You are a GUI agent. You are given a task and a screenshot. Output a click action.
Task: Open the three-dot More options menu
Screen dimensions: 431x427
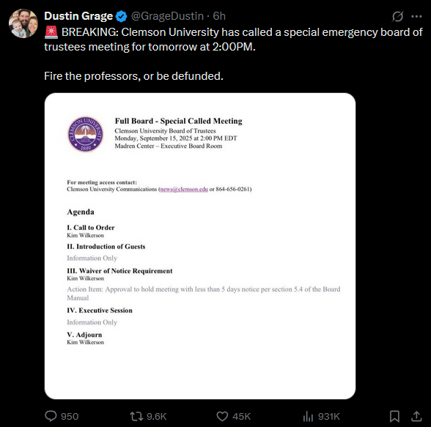click(416, 16)
